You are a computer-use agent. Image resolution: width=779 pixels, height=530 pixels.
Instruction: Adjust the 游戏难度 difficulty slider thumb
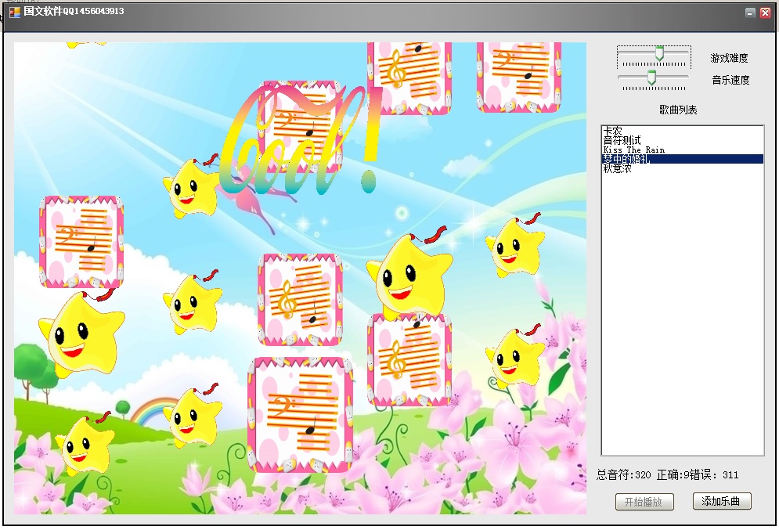point(659,54)
